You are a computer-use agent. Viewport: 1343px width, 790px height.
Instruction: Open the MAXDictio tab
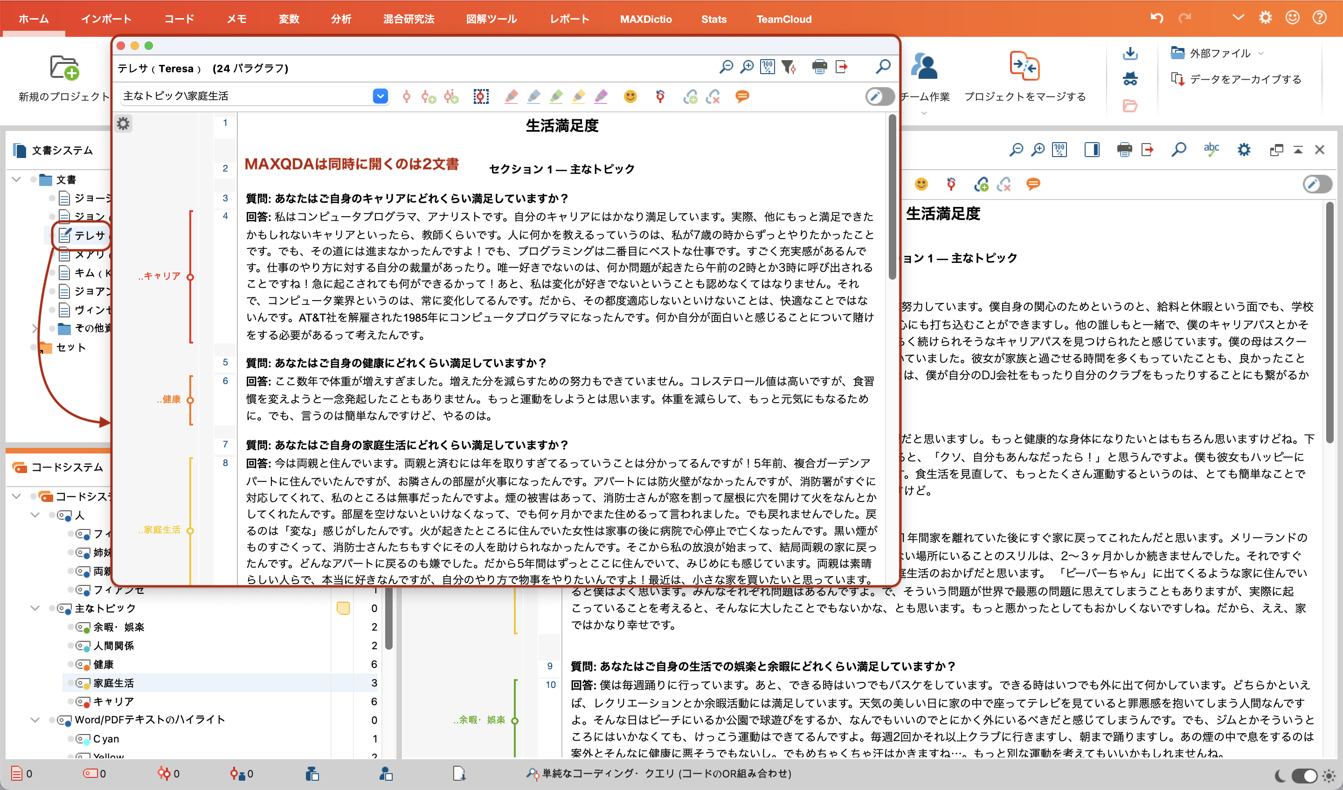coord(646,19)
